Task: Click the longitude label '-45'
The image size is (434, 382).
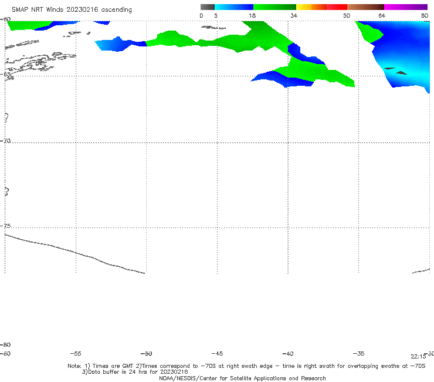Action: click(217, 354)
